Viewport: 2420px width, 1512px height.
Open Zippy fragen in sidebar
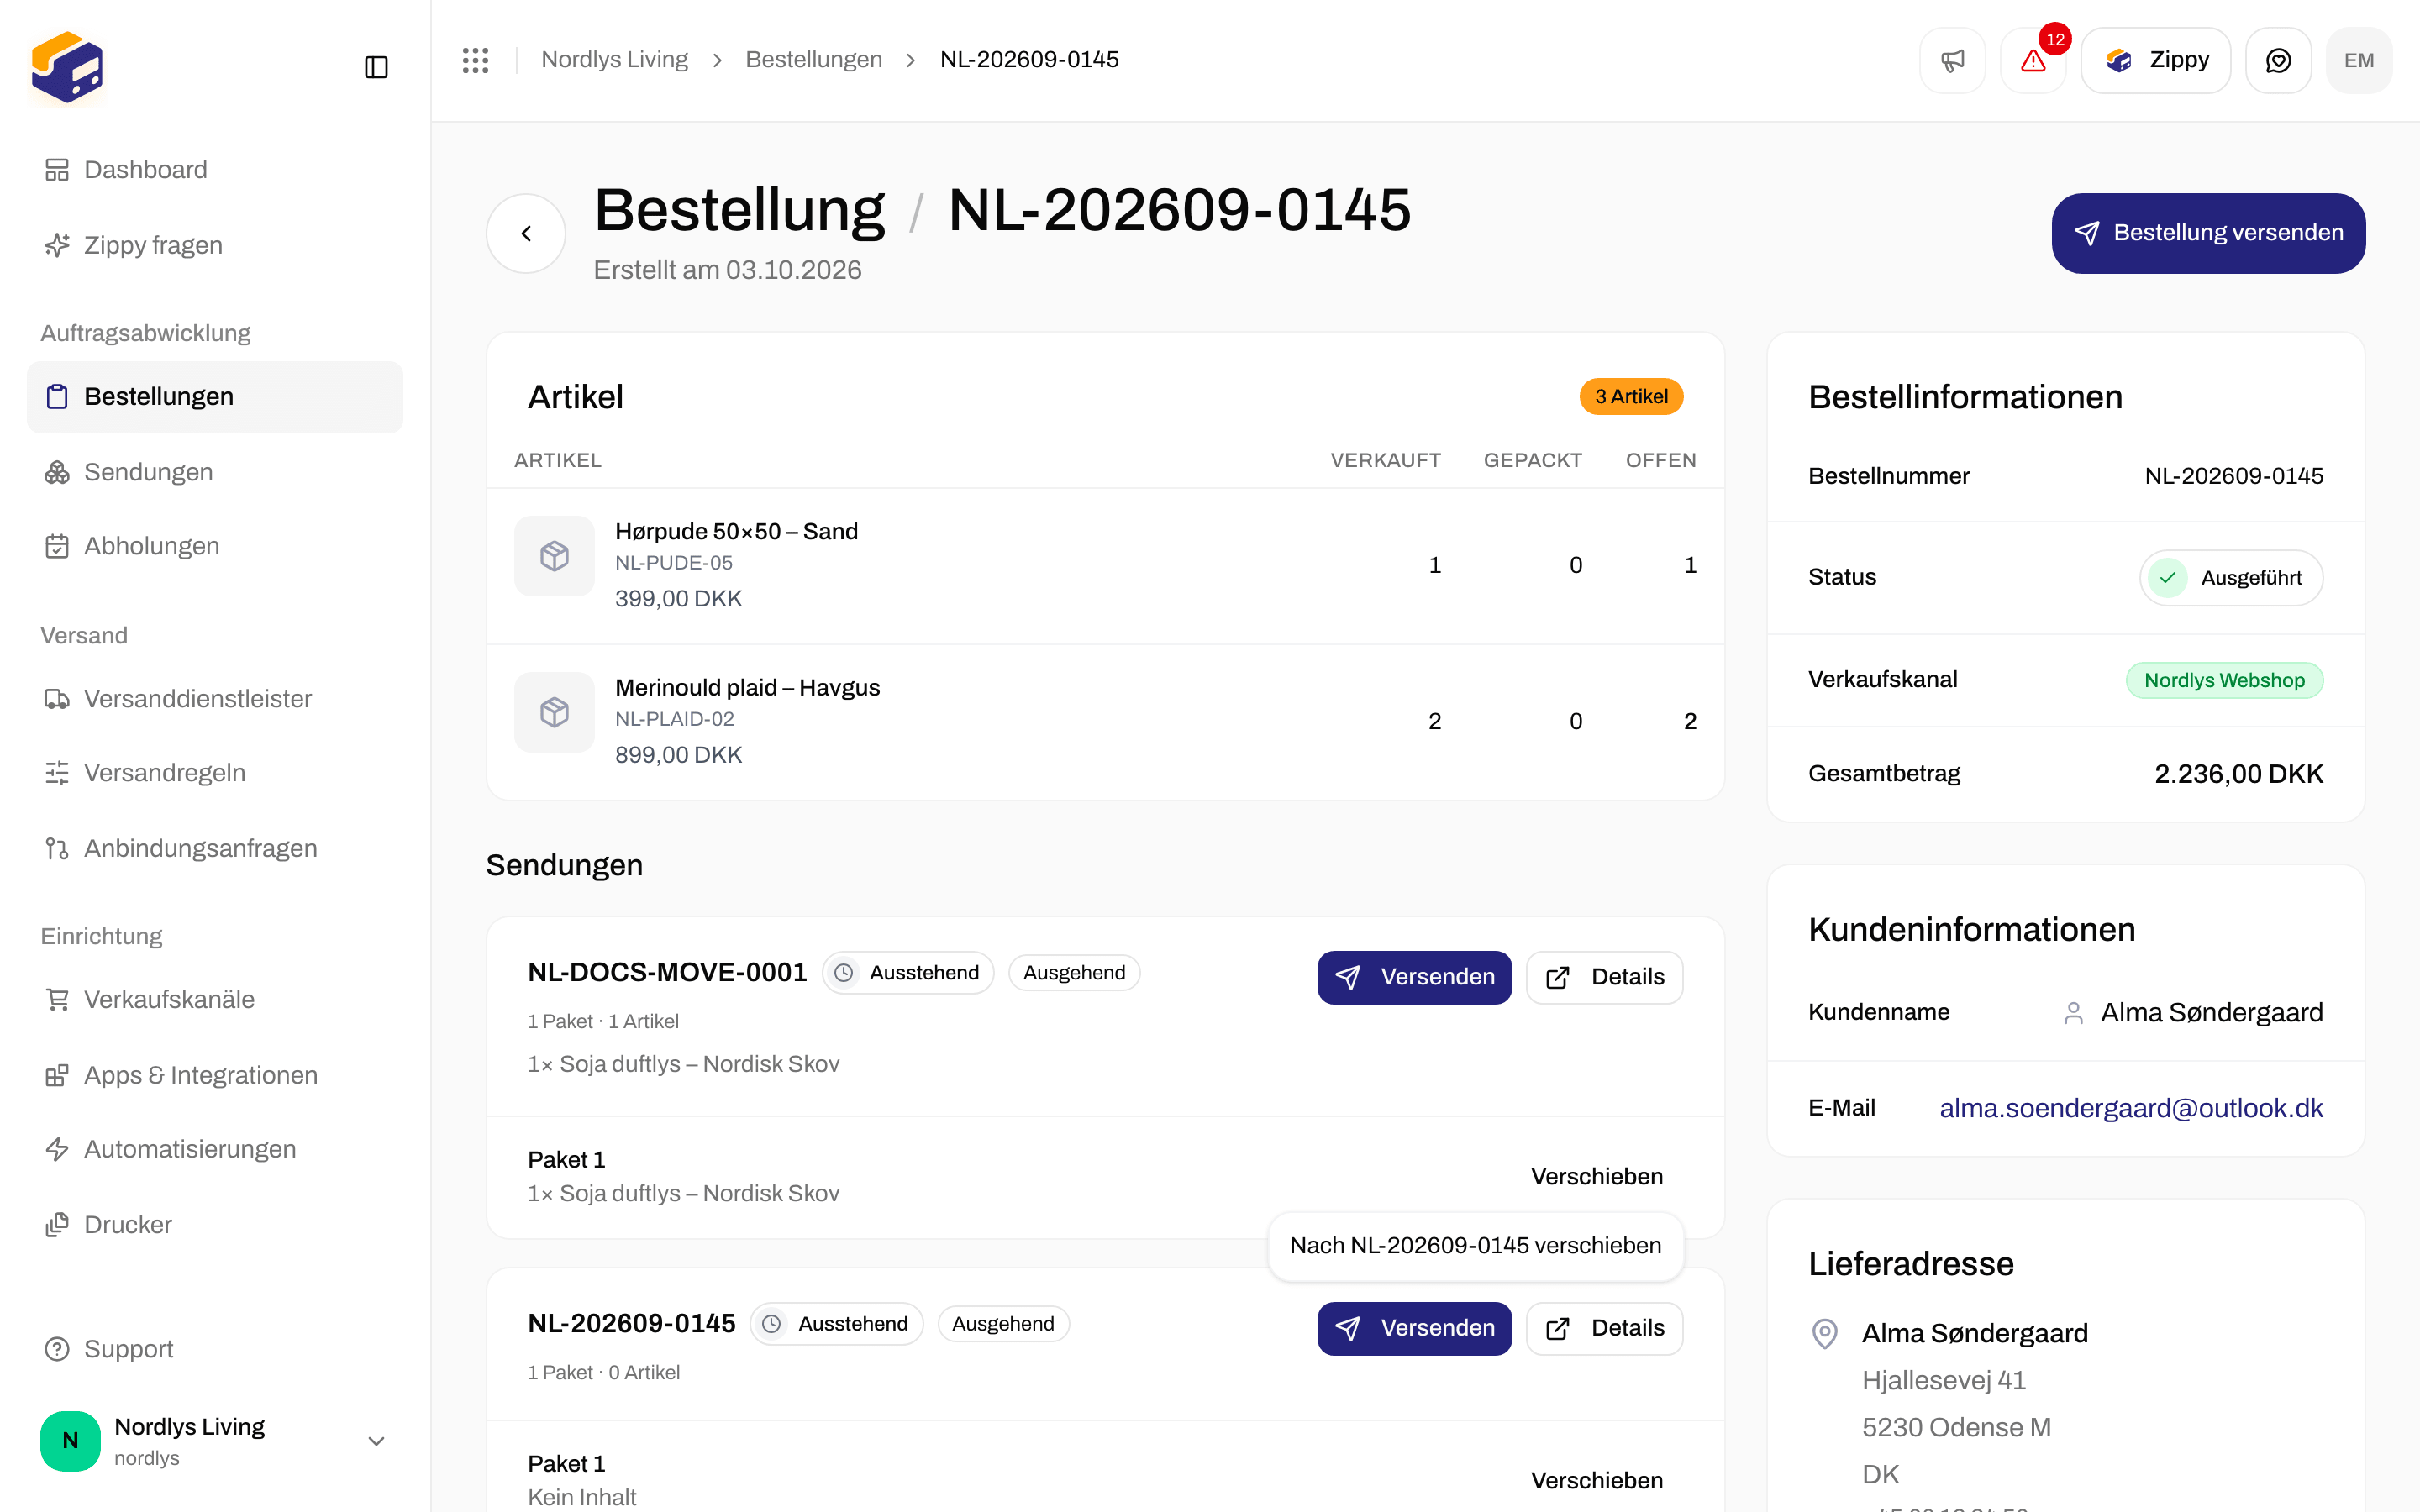coord(215,245)
